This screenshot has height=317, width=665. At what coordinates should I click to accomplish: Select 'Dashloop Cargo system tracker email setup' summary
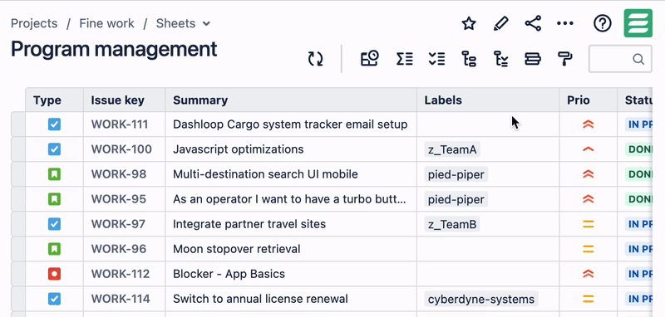[x=290, y=124]
